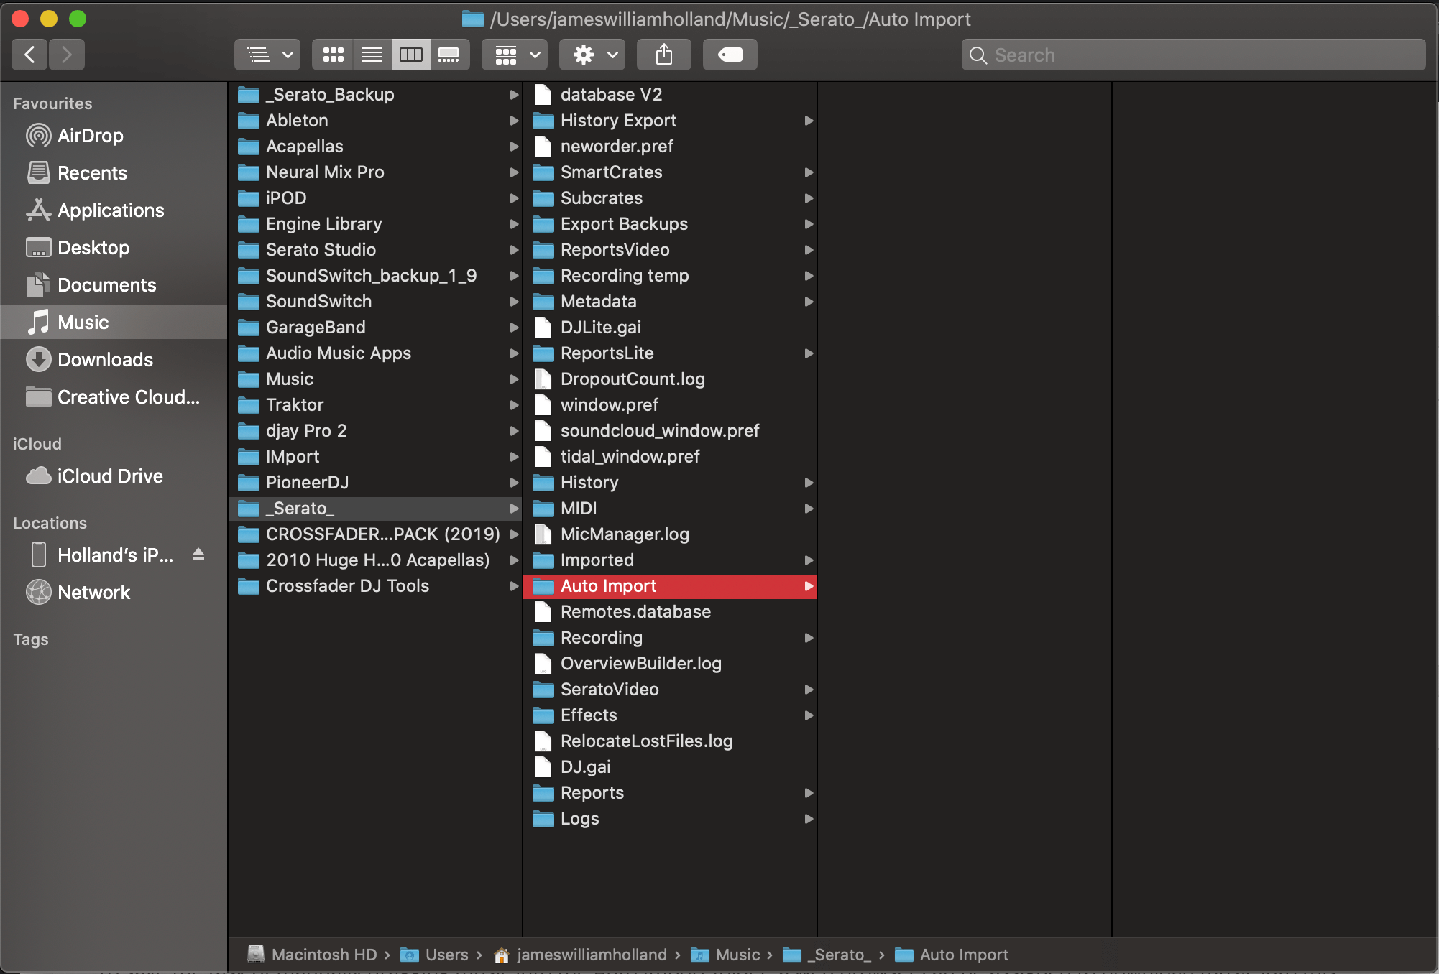Switch to icon view
Screen dimensions: 1439x974
[x=332, y=54]
